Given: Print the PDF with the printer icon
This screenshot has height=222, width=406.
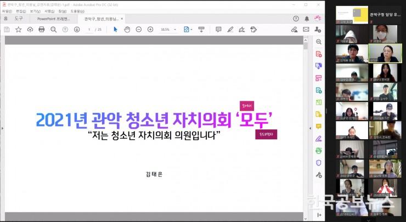Looking at the screenshot, I should pos(42,30).
